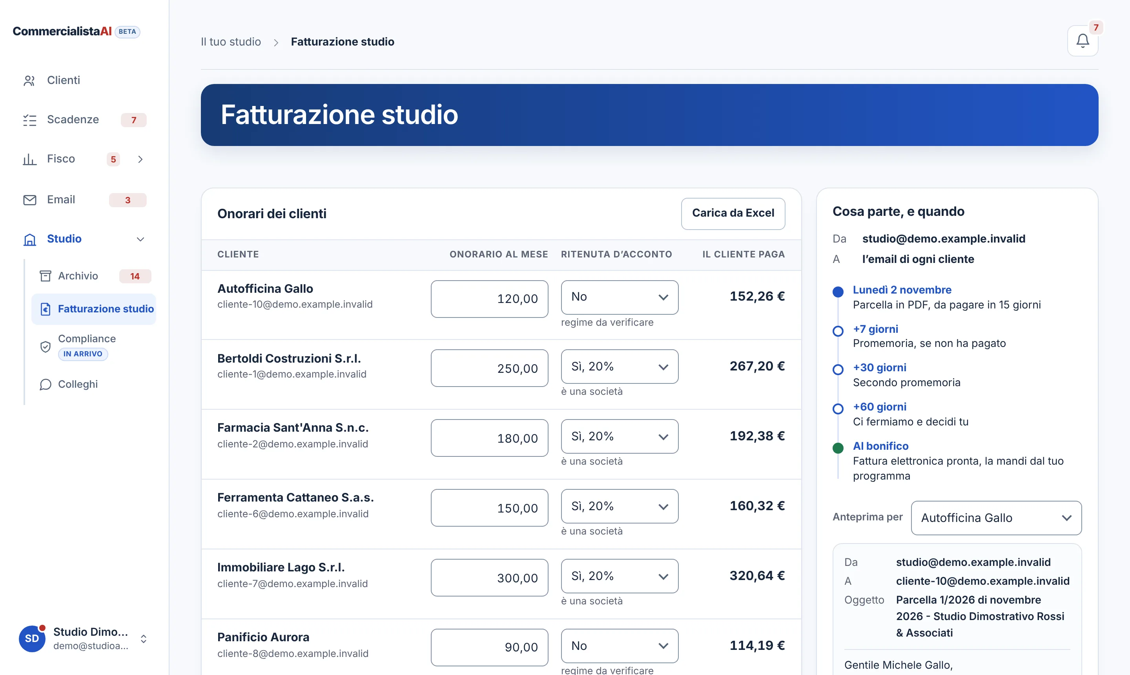Click the Scadenze badge showing 7
Image resolution: width=1130 pixels, height=675 pixels.
tap(134, 120)
